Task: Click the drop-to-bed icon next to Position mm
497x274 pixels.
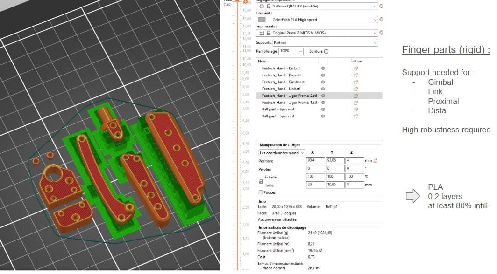Action: (375, 161)
